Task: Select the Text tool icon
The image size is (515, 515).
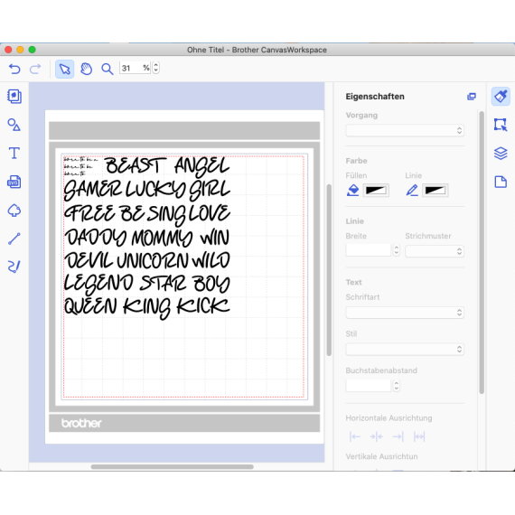Action: click(14, 153)
